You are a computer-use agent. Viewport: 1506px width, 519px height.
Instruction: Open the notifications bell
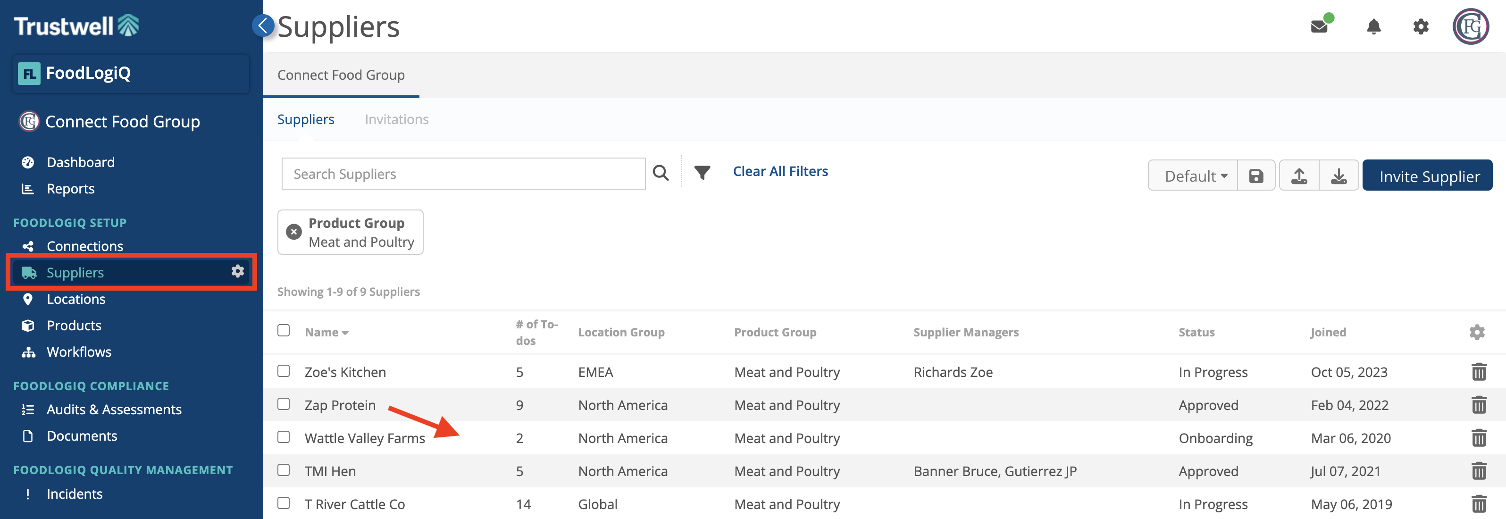pyautogui.click(x=1373, y=26)
